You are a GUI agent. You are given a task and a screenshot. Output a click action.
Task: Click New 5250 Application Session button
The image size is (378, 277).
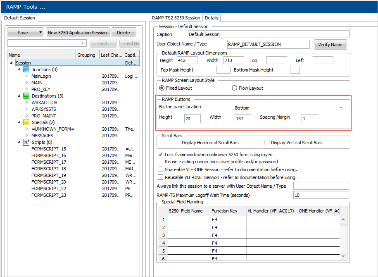(x=77, y=33)
